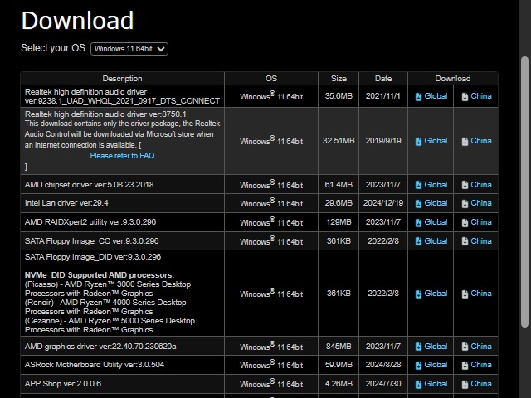Click the Size column header
Viewport: 531px width, 398px height.
[339, 79]
